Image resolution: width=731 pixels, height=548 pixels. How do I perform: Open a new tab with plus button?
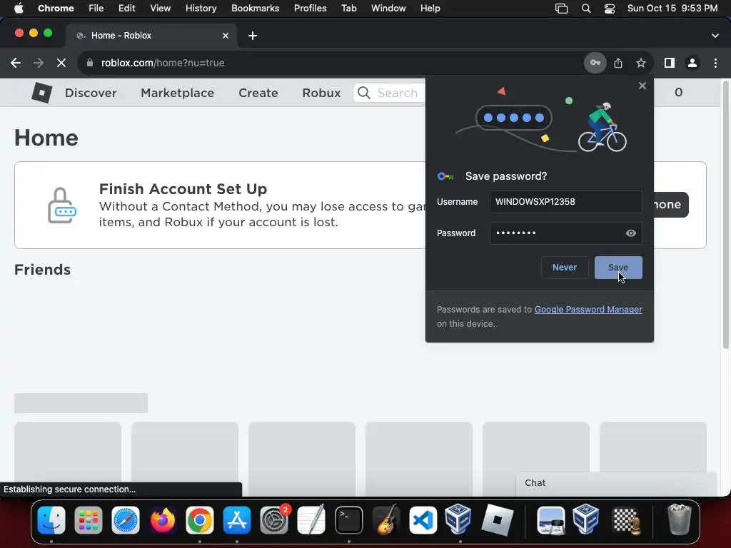253,36
